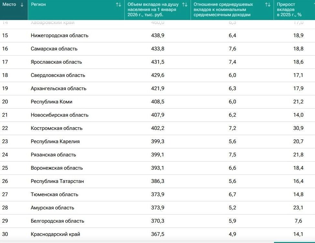Click the rank number 23 cell
This screenshot has width=315, height=243.
(6, 141)
